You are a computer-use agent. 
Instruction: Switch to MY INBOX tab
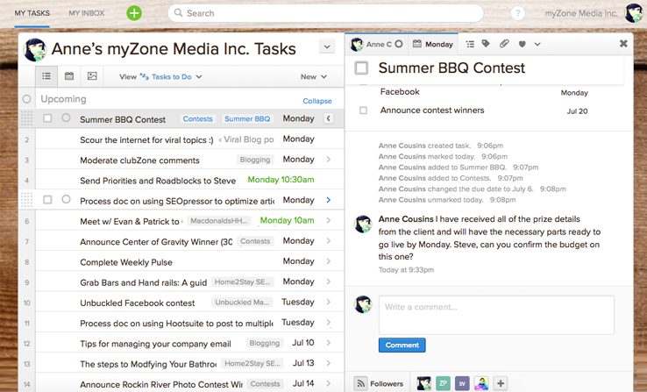(87, 13)
